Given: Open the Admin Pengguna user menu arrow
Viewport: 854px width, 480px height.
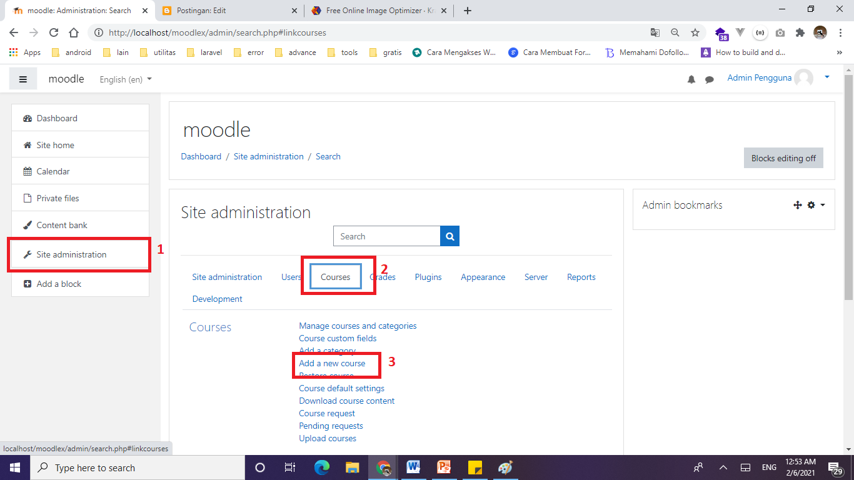Looking at the screenshot, I should [x=827, y=77].
